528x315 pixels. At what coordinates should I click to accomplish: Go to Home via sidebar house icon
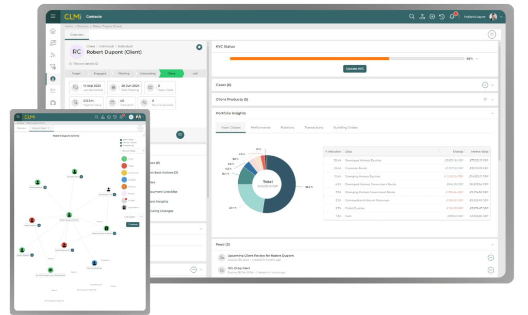point(53,31)
